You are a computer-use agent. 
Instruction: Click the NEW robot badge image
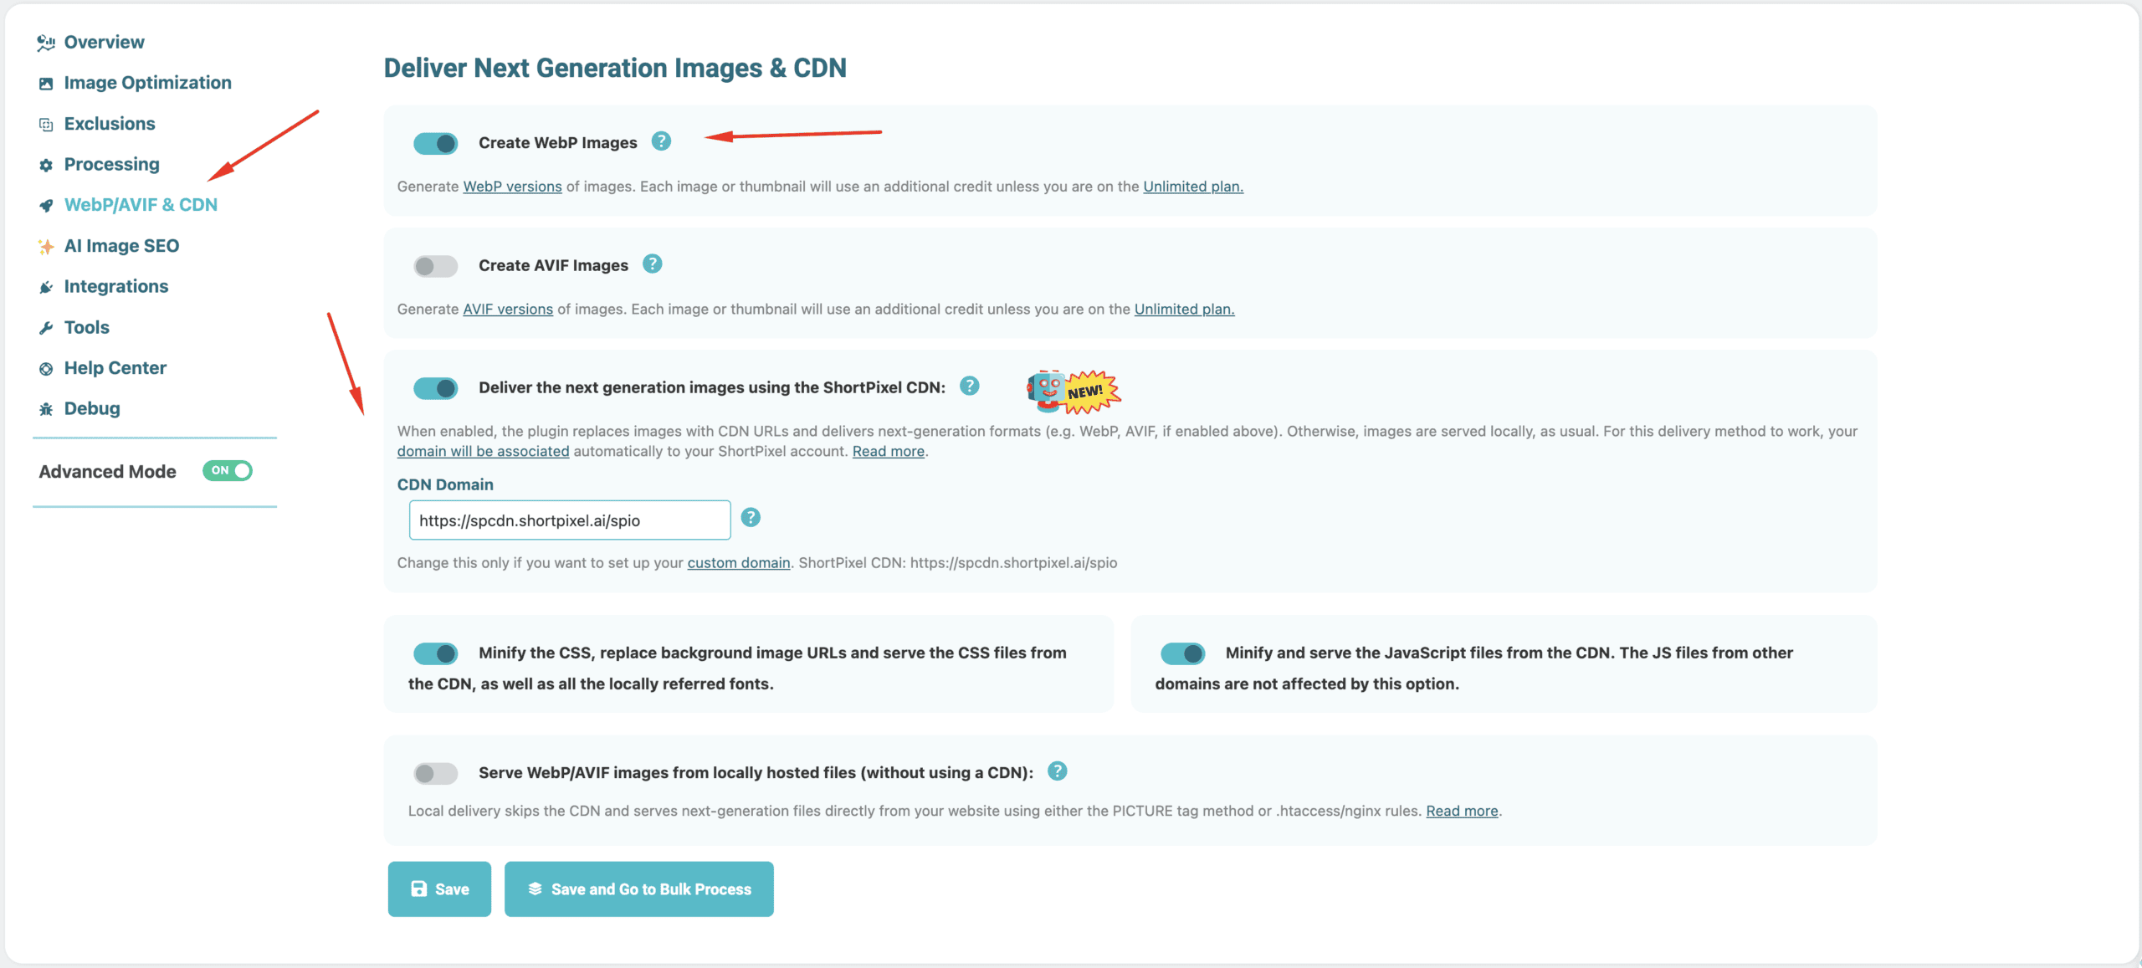[x=1073, y=392]
